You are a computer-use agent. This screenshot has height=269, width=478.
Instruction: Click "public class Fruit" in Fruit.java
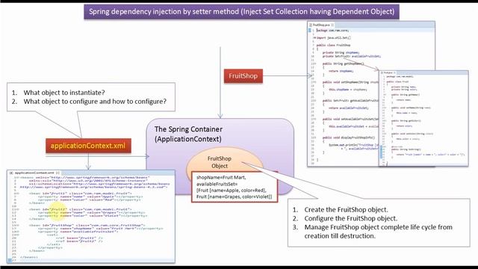397,81
